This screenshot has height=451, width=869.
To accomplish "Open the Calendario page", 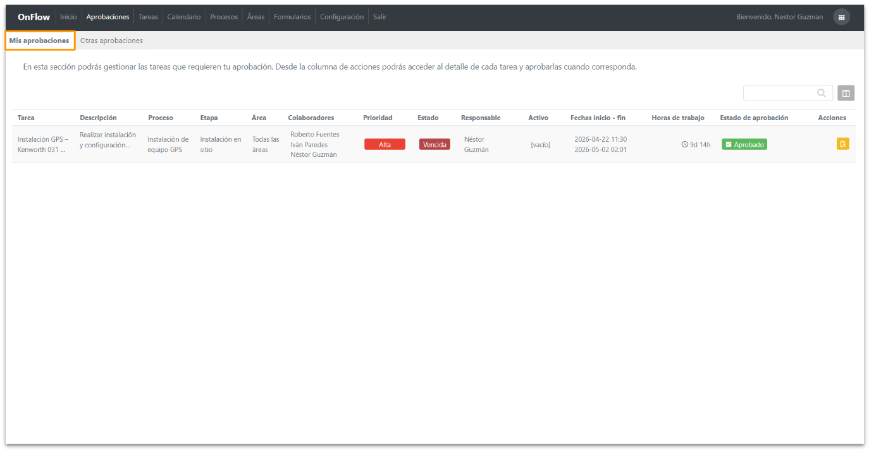I will [x=184, y=17].
